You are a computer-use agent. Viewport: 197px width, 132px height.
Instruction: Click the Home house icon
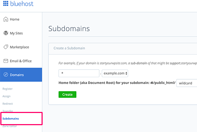pos(6,19)
